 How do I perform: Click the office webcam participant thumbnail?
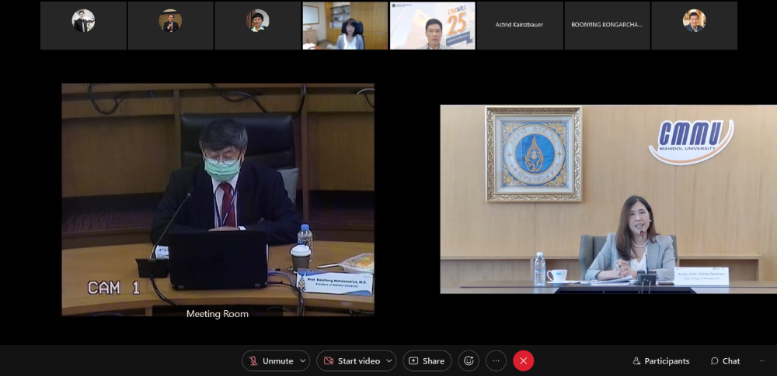[345, 26]
